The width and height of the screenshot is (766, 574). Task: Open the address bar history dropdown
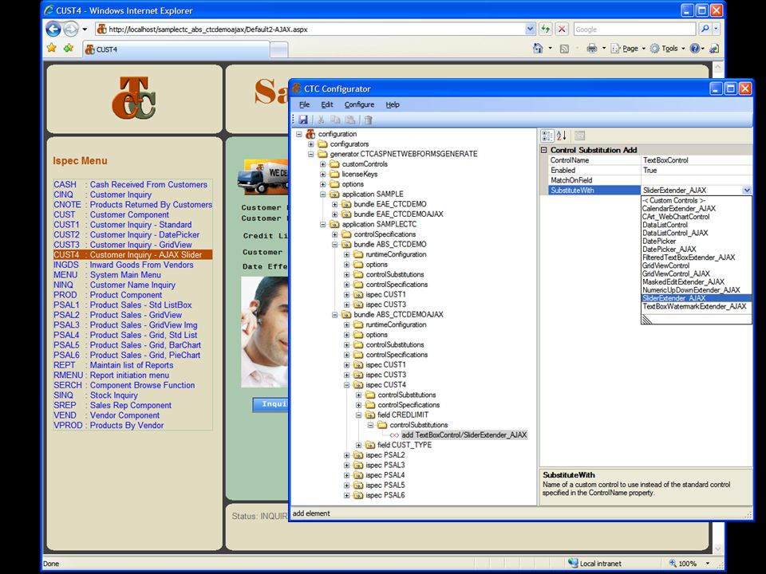pyautogui.click(x=530, y=29)
